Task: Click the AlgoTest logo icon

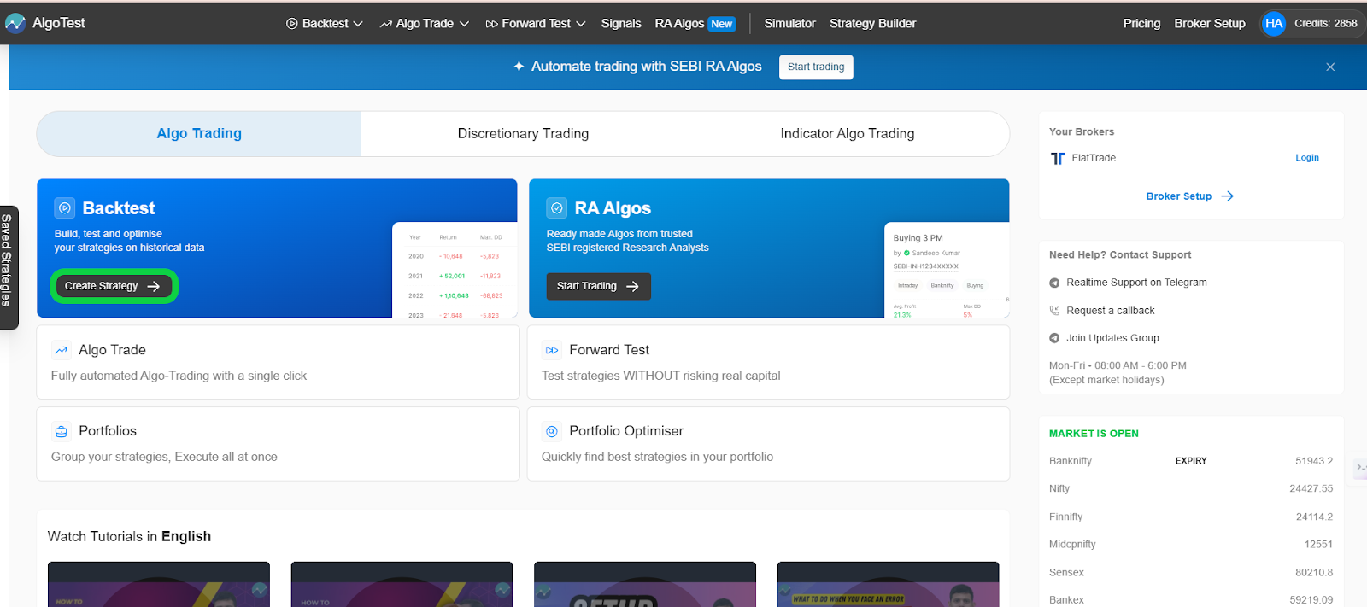Action: pos(15,23)
